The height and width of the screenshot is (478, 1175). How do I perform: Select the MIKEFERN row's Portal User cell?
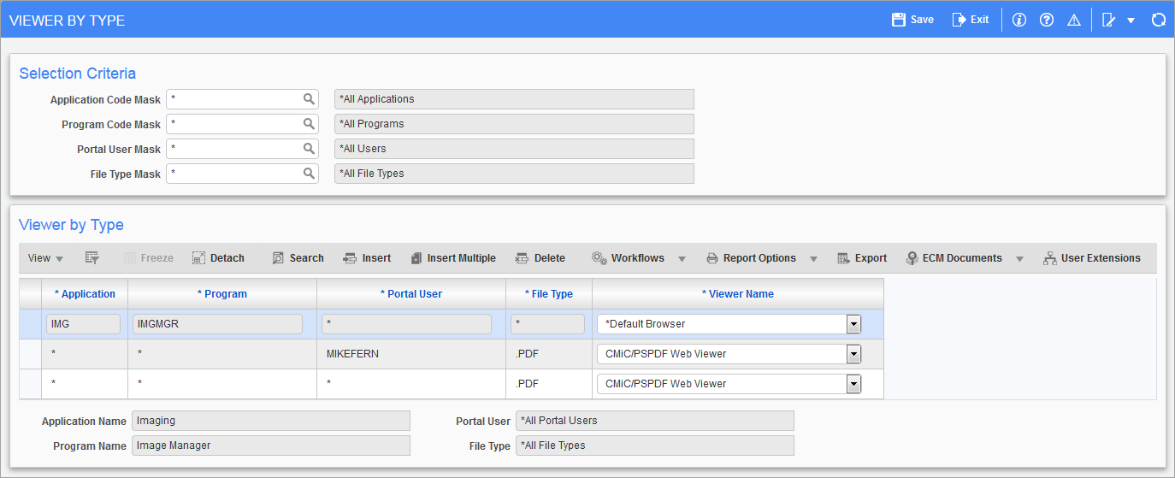[x=410, y=354]
